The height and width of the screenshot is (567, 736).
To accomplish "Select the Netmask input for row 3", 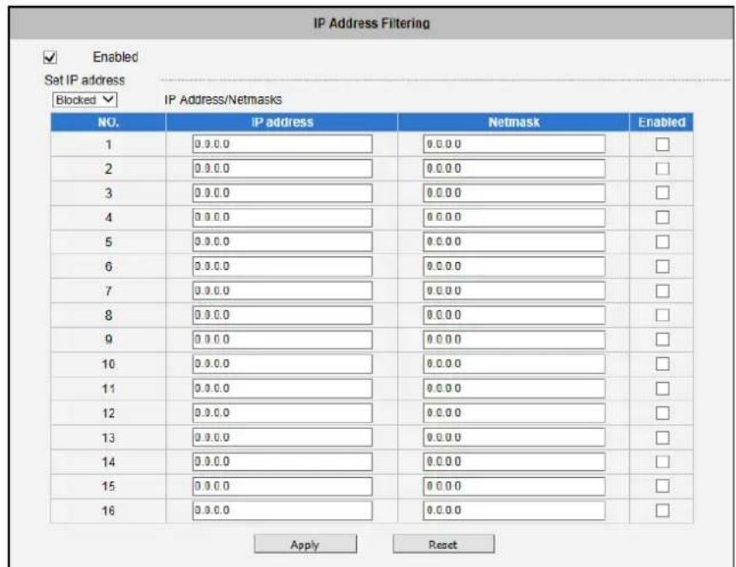I will pos(514,193).
